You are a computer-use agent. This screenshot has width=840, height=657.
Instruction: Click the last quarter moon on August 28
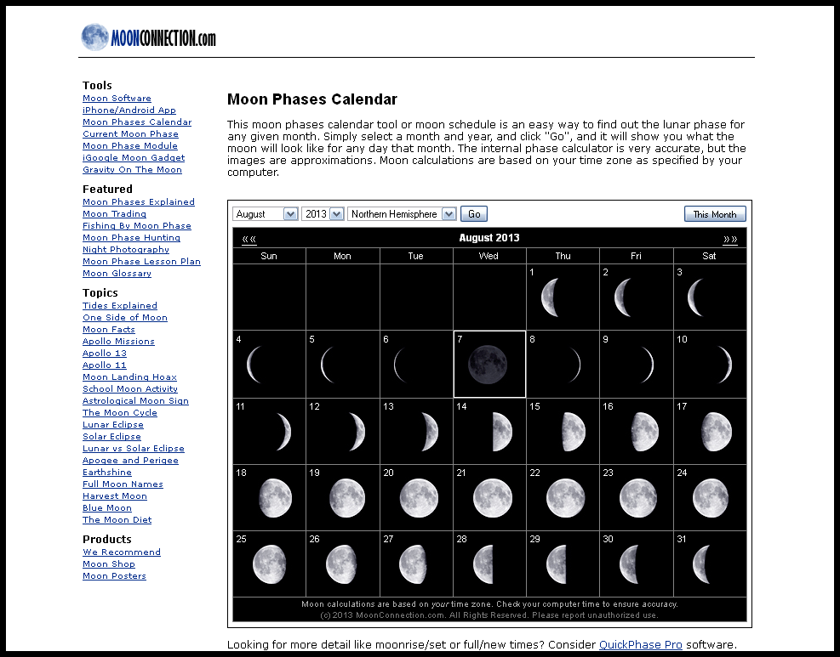483,564
